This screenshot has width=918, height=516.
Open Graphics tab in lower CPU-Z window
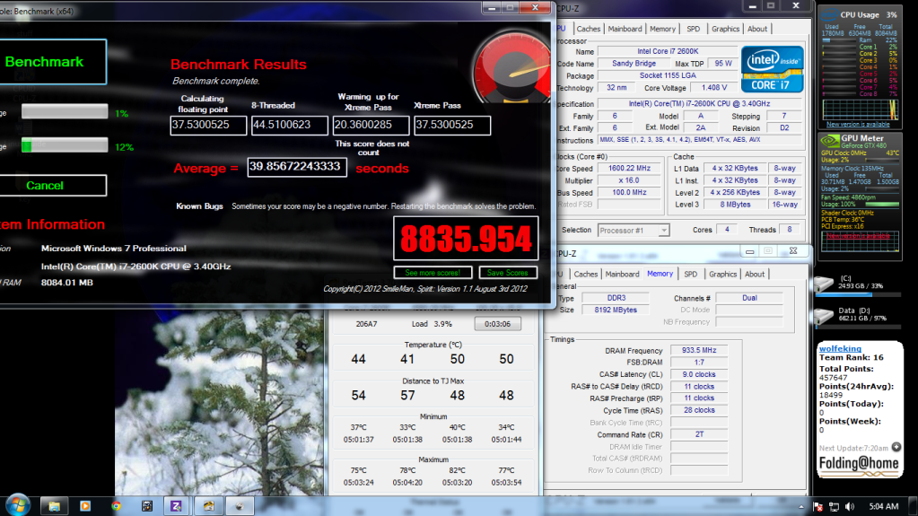click(x=723, y=274)
